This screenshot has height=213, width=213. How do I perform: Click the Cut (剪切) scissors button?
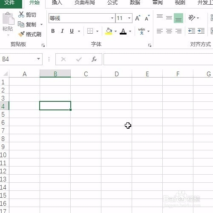[27, 14]
